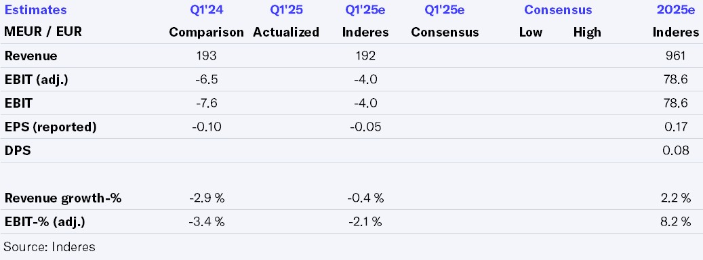703x260 pixels.
Task: Select the Revenue growth-% row label
Action: [x=63, y=198]
